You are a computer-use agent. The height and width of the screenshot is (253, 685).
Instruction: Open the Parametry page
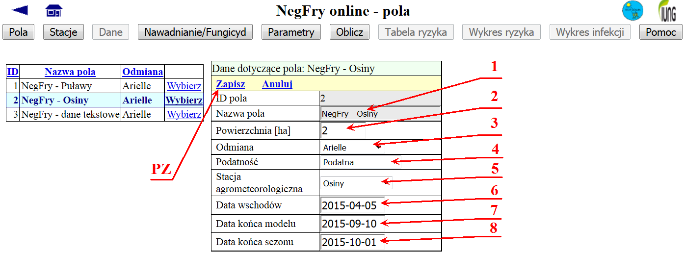click(291, 32)
